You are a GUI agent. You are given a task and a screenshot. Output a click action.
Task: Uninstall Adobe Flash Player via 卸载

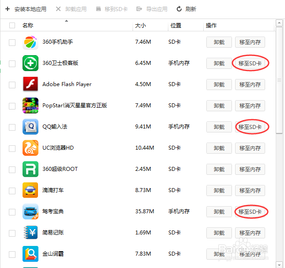[219, 85]
